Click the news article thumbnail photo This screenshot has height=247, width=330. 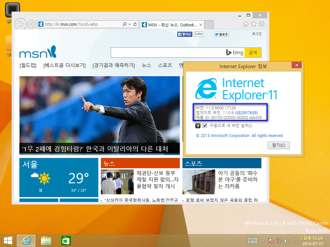[x=117, y=182]
